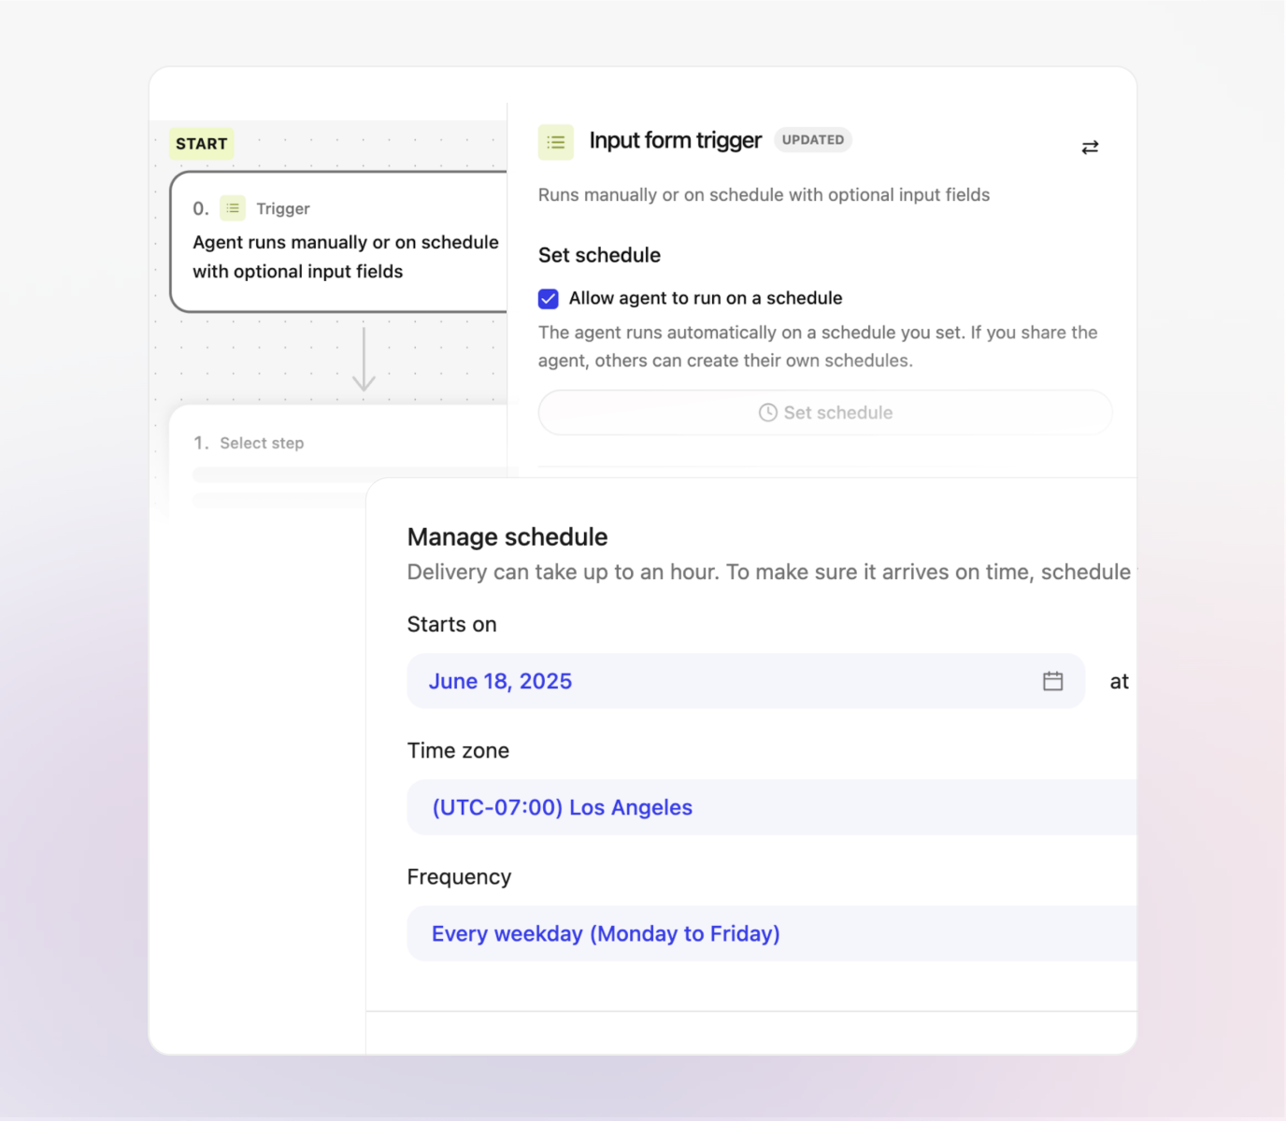The width and height of the screenshot is (1286, 1121).
Task: Click 'Runs manually or on schedule' description
Action: 764,194
